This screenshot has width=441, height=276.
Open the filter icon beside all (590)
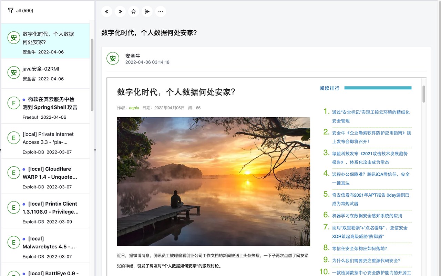(11, 10)
